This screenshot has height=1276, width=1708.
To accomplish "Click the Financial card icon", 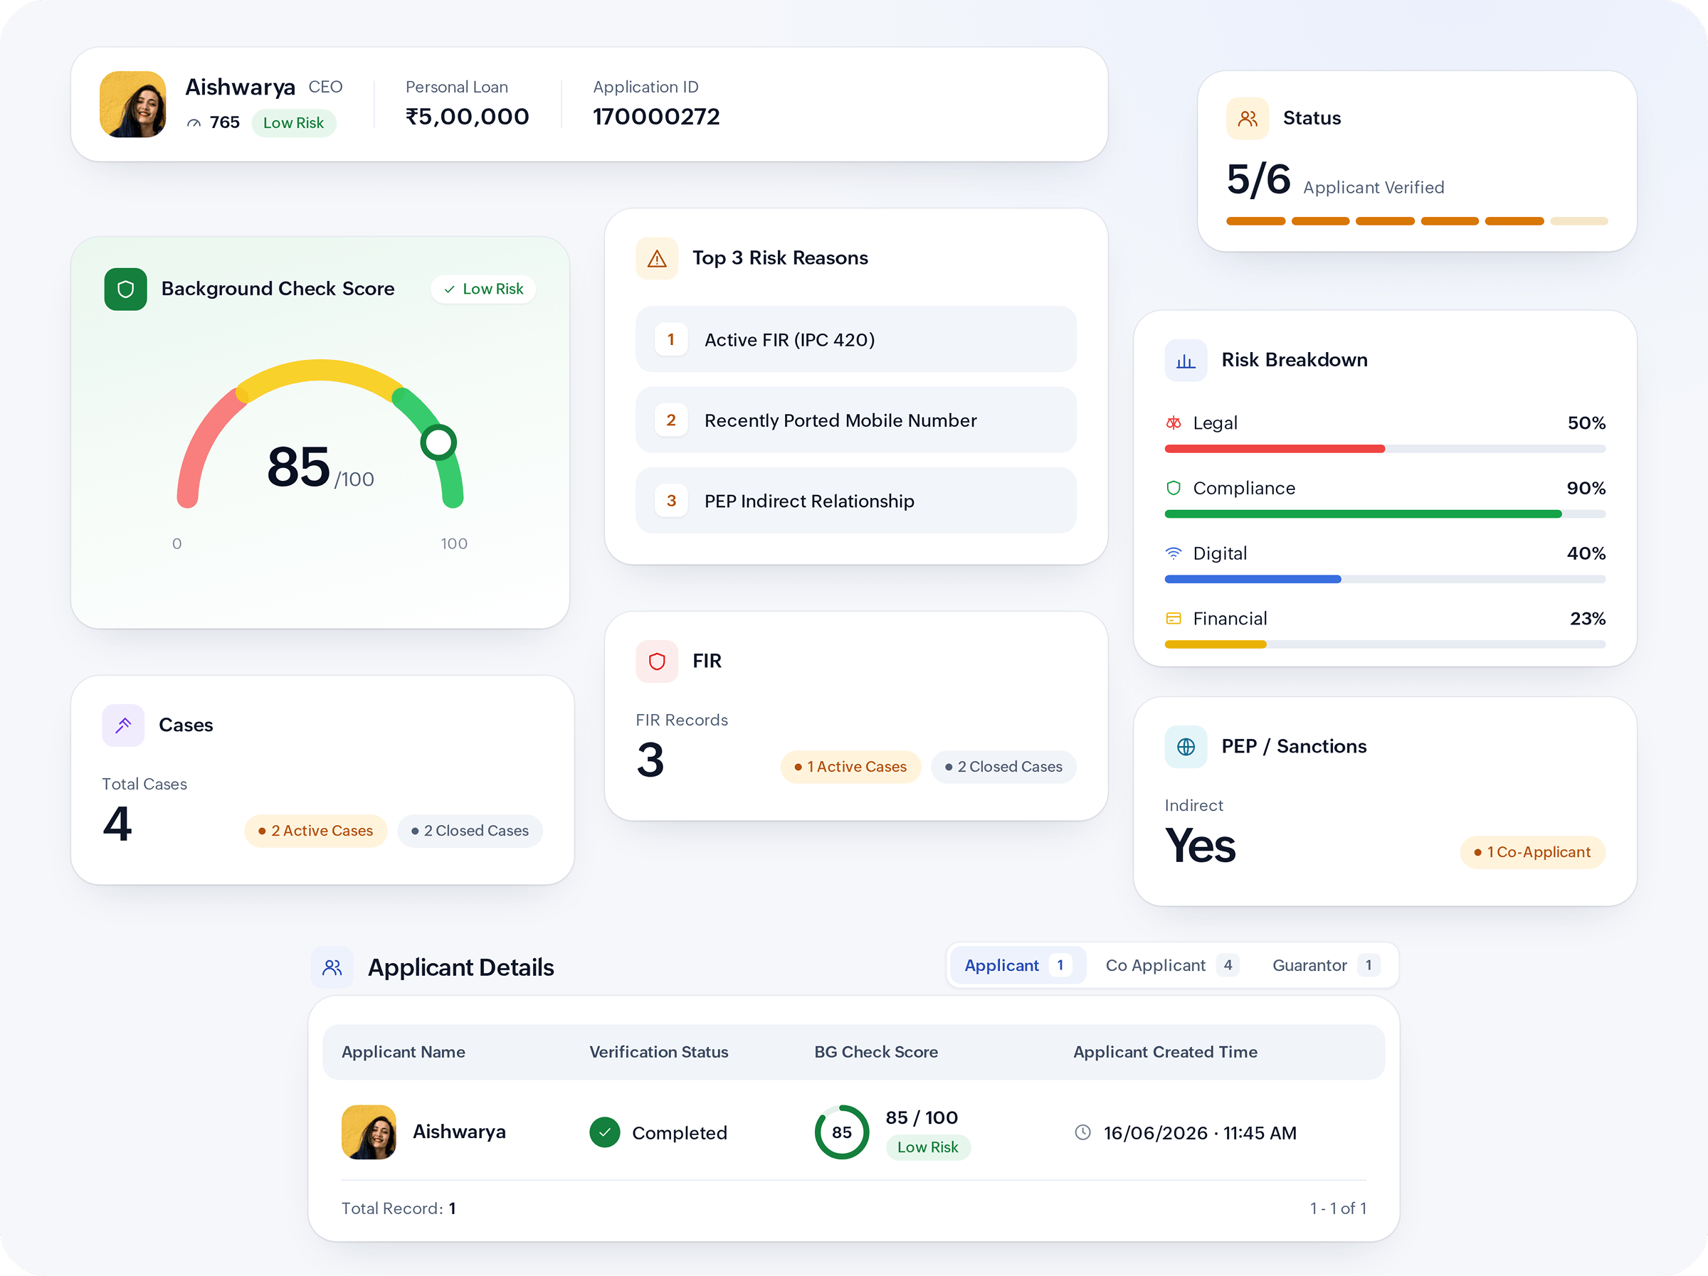I will click(x=1173, y=618).
